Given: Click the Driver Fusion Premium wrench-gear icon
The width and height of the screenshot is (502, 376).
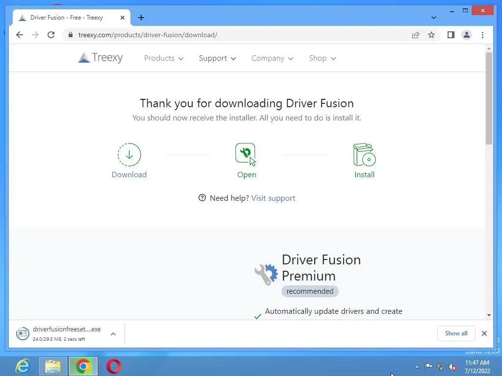Looking at the screenshot, I should coord(266,274).
